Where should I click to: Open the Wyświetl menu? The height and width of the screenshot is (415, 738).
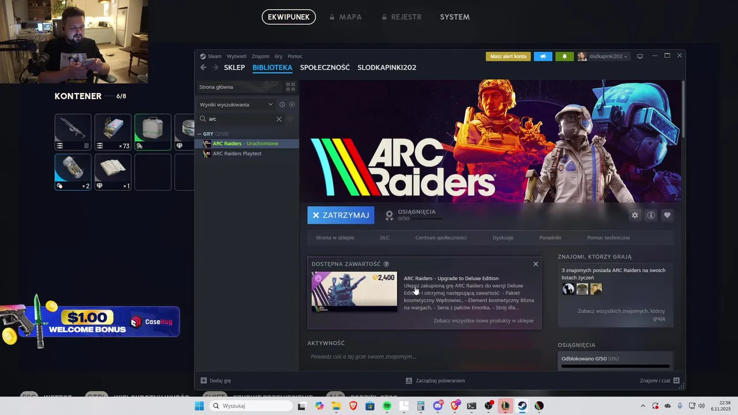pos(236,56)
